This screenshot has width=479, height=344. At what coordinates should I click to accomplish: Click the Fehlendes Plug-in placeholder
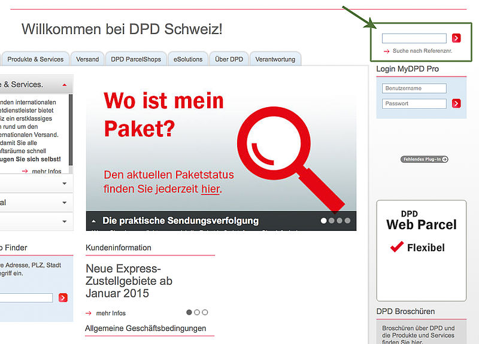coord(424,159)
